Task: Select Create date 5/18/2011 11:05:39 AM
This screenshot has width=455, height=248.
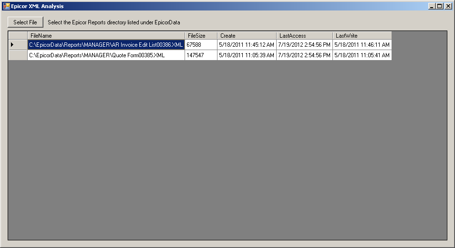Action: [x=247, y=55]
